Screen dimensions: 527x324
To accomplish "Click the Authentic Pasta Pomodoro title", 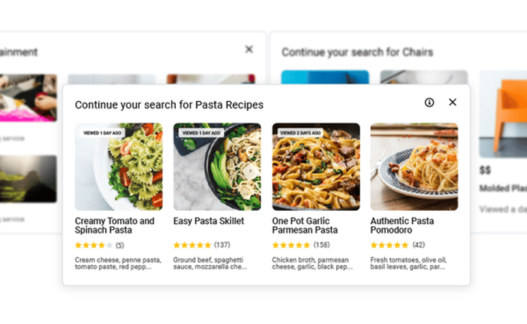I will [x=402, y=226].
